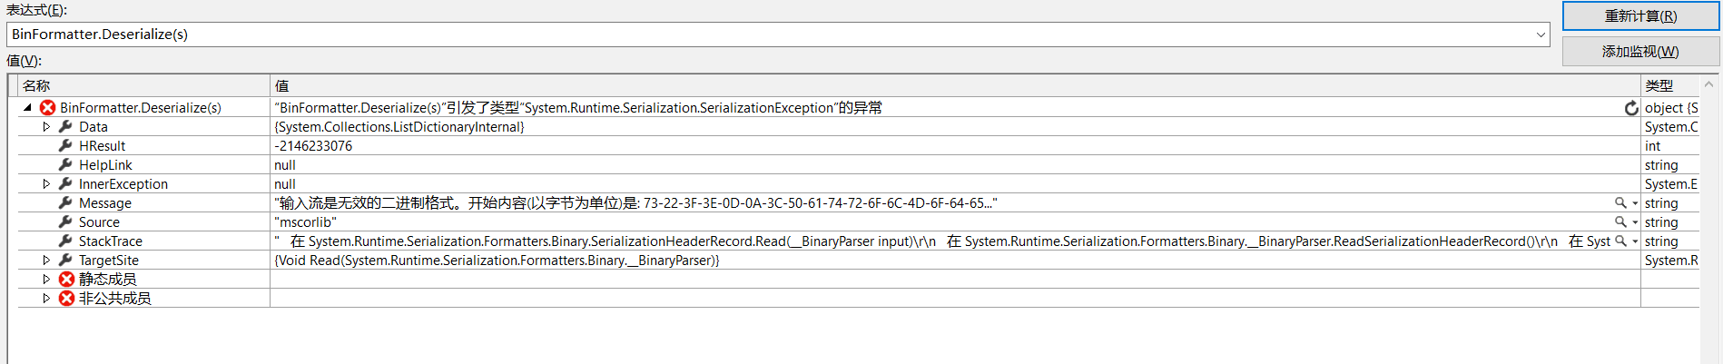
Task: Open visualizer dropdown arrow for Message value
Action: coord(1635,203)
